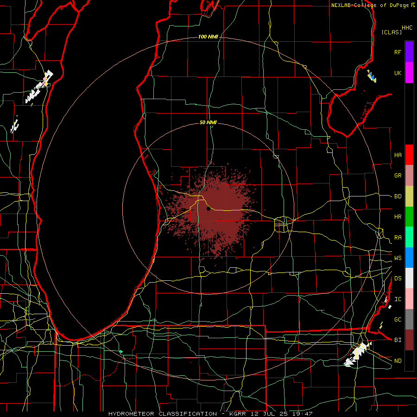Click the 'UK' legend label
417x417 pixels.
pos(398,73)
